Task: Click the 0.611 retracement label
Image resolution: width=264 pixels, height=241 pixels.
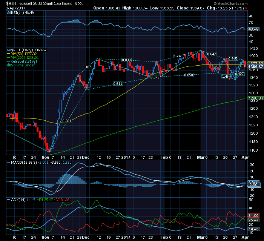Action: 118,83
